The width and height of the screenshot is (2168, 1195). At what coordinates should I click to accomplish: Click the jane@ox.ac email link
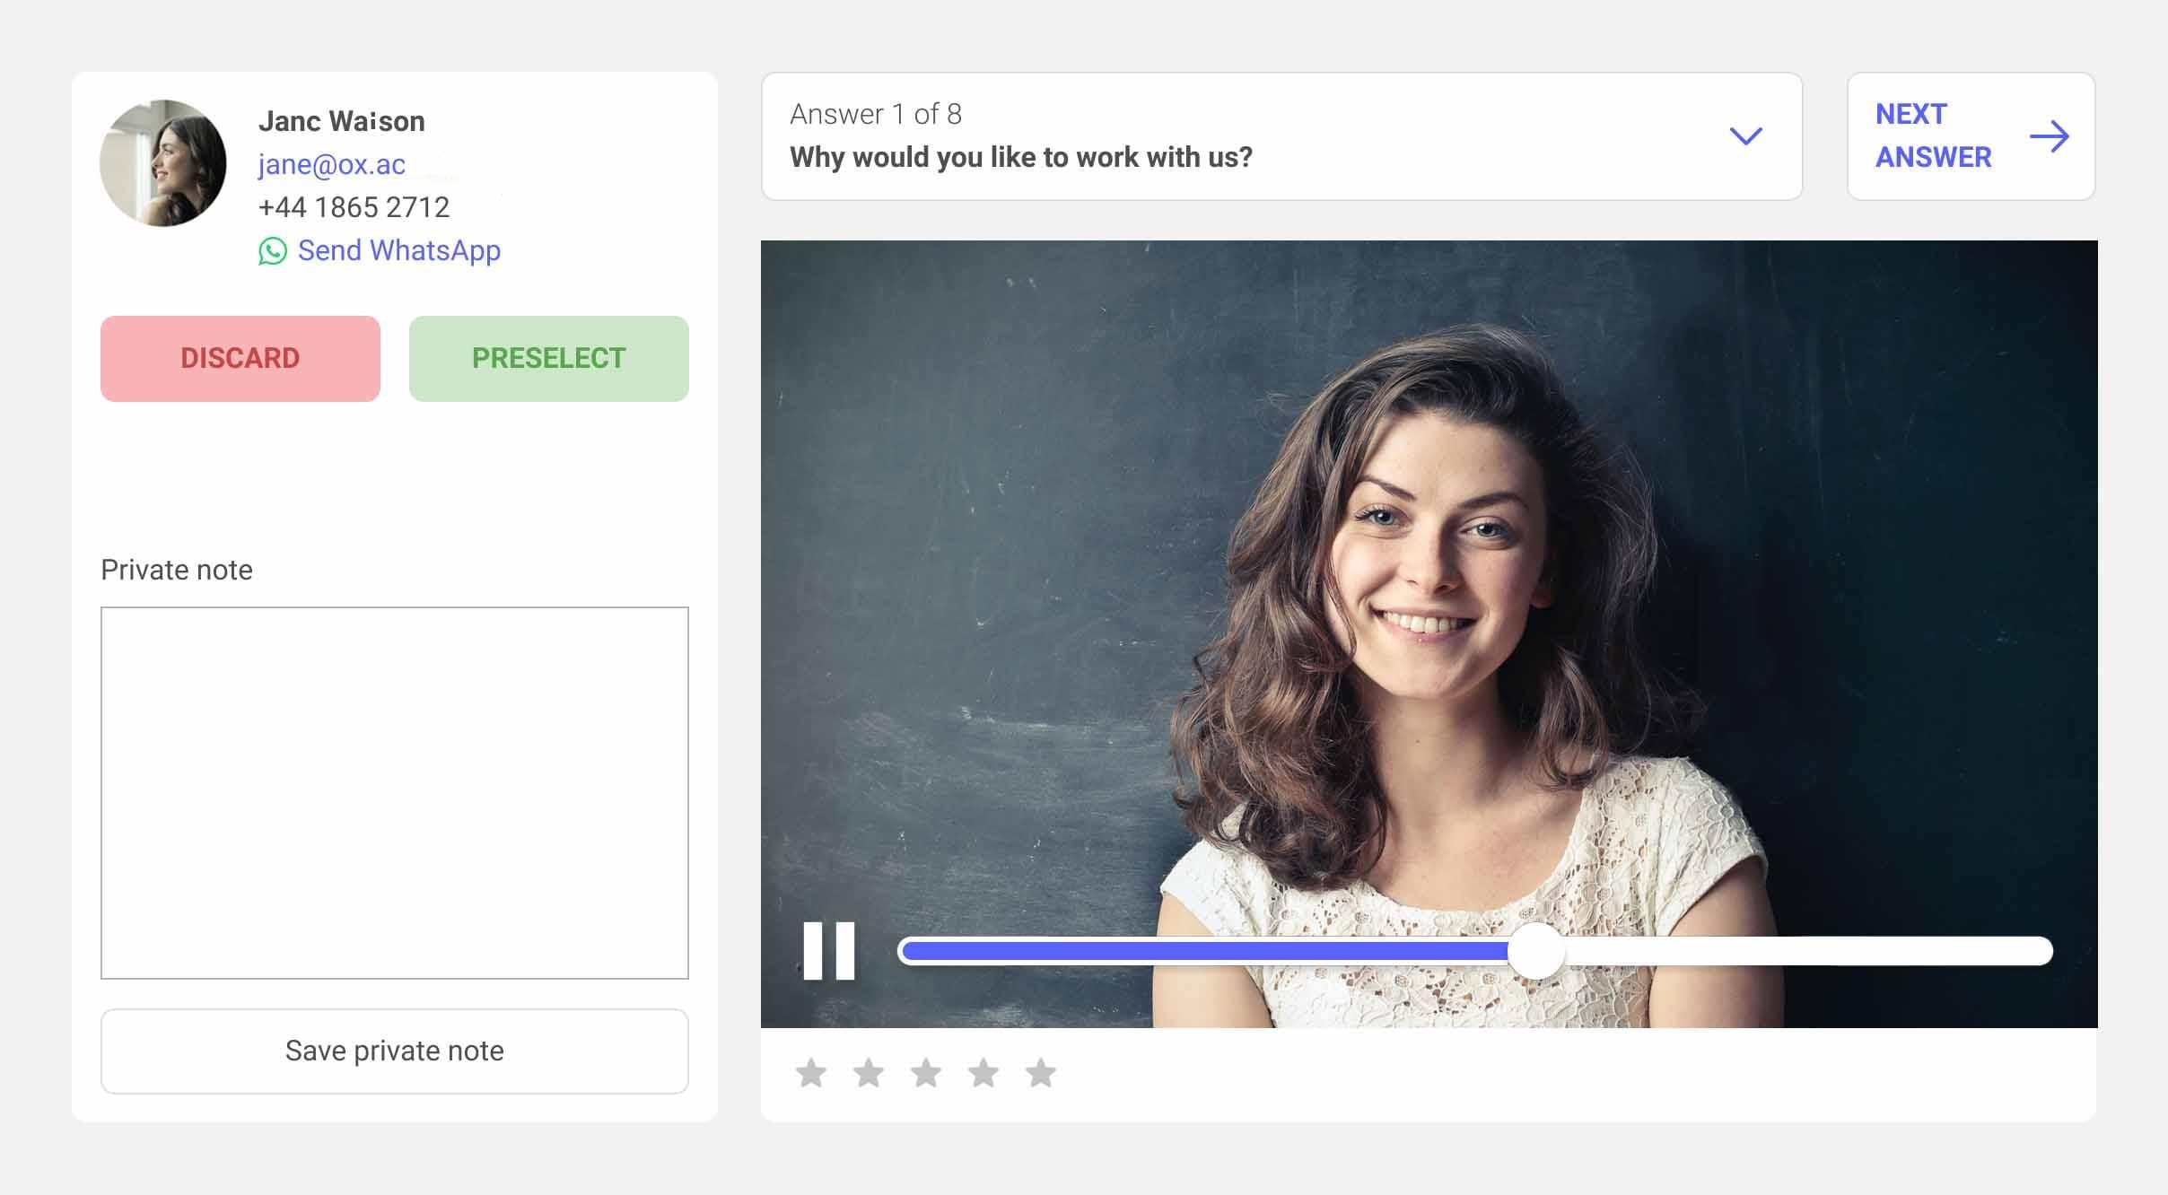[x=328, y=163]
